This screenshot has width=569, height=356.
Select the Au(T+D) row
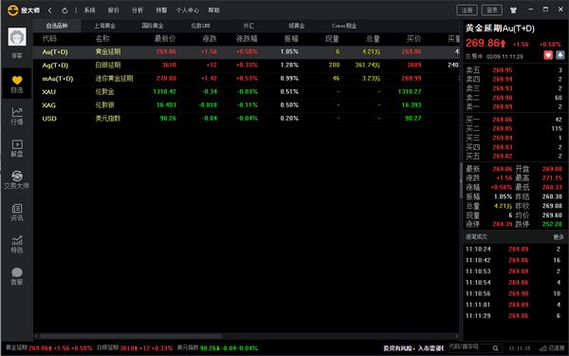point(247,52)
